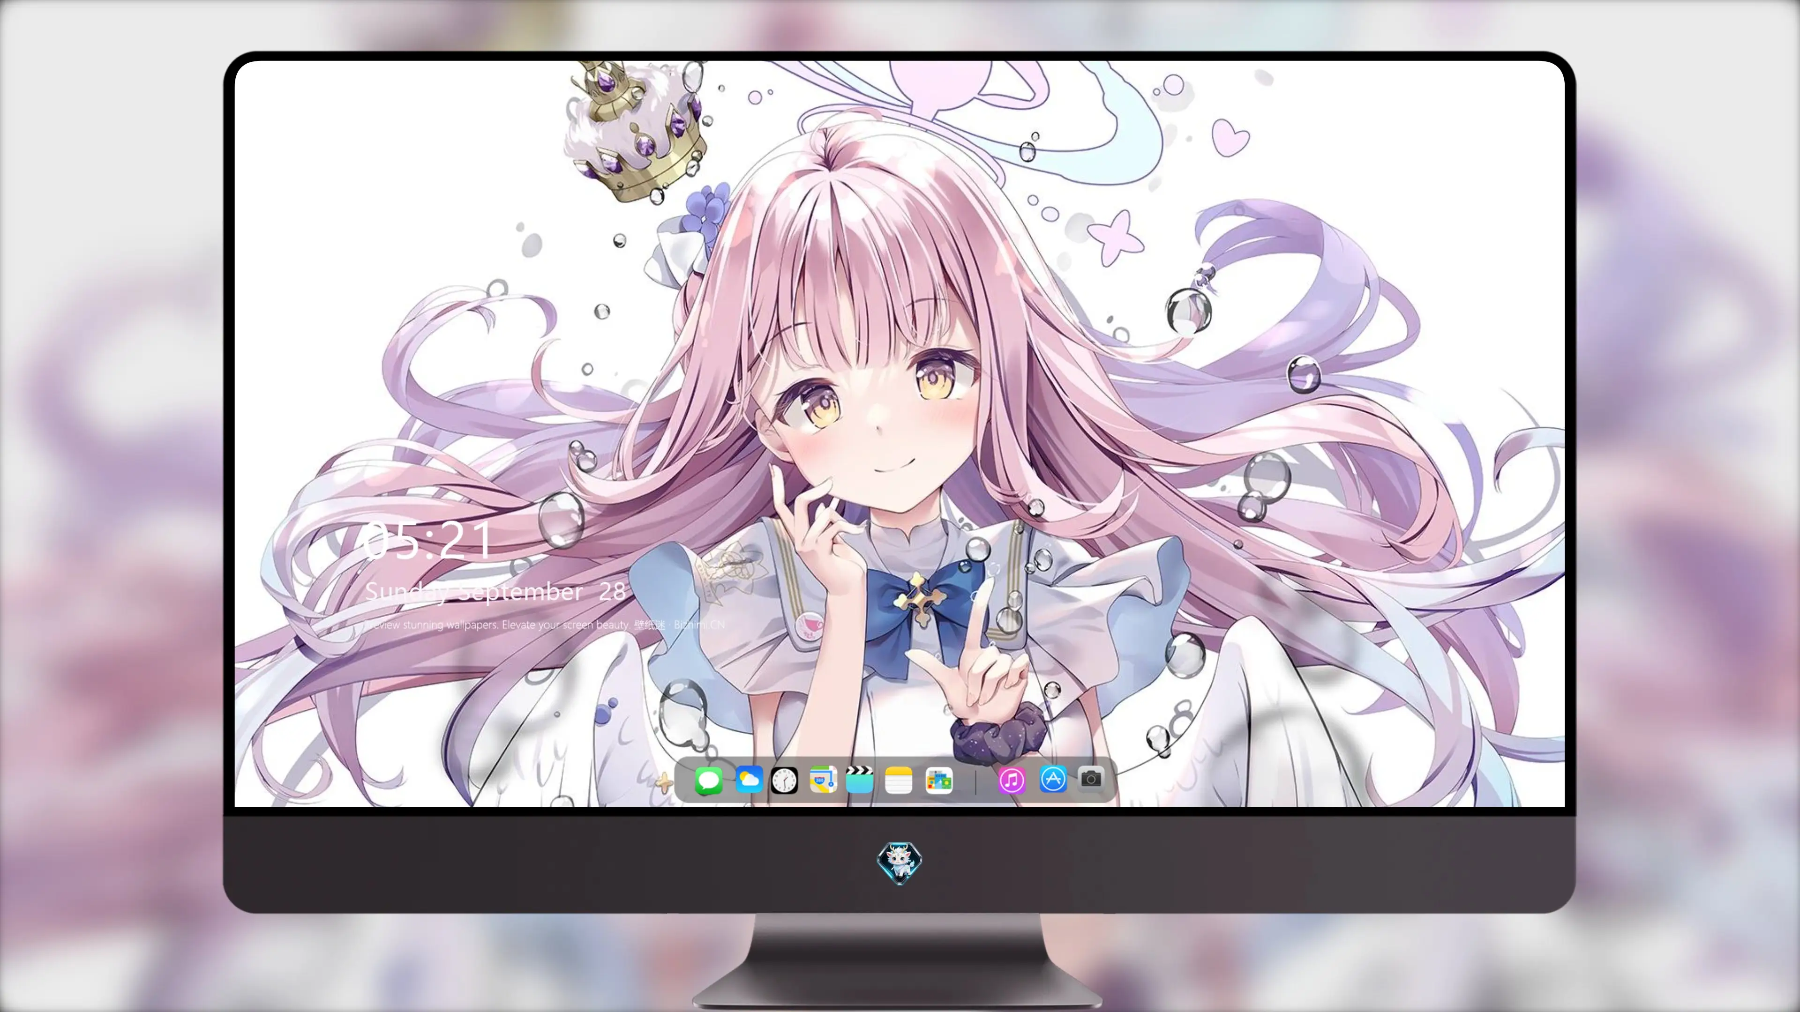Open the clapperboard Videos app icon

(x=860, y=780)
